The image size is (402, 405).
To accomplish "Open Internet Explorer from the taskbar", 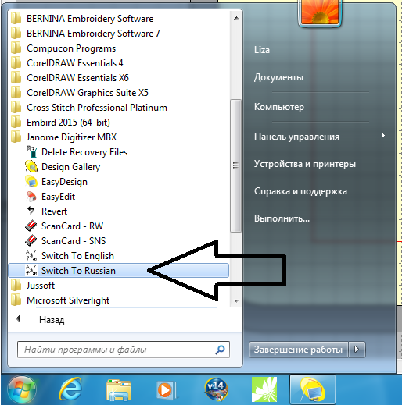I will (x=70, y=389).
